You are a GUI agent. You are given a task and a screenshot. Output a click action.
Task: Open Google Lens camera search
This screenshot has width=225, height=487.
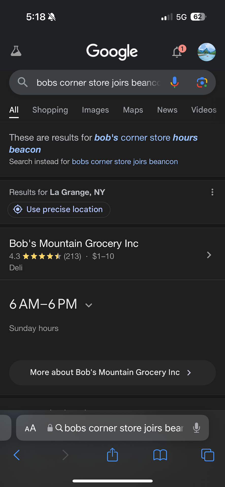(x=202, y=82)
